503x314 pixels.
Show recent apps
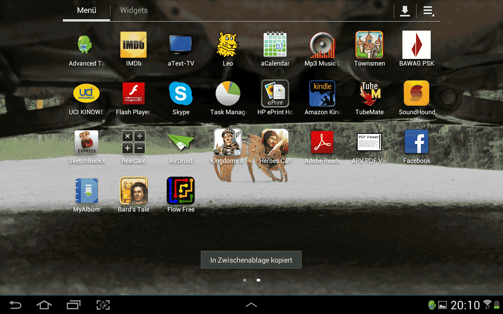click(x=73, y=305)
